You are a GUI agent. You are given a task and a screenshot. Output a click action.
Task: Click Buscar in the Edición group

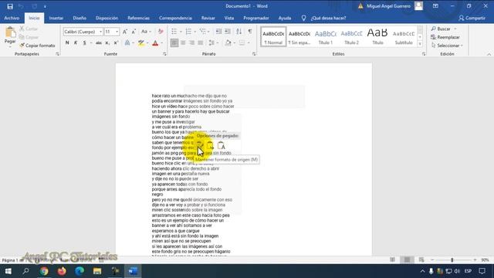pyautogui.click(x=441, y=29)
